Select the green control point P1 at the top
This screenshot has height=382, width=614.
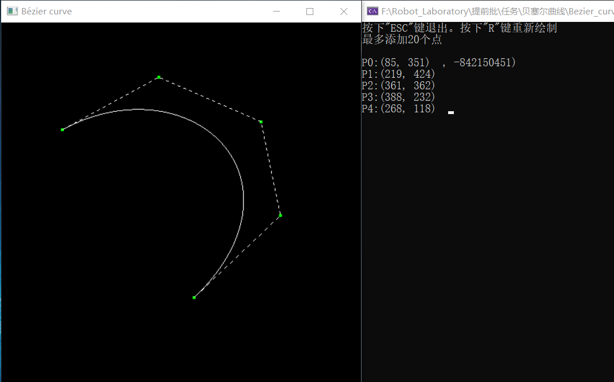coord(158,77)
